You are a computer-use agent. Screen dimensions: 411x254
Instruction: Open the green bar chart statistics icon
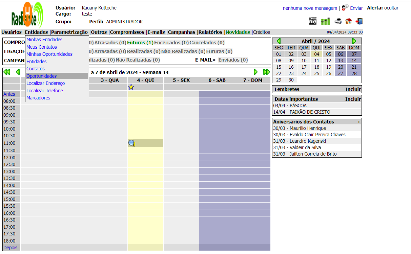(x=325, y=21)
